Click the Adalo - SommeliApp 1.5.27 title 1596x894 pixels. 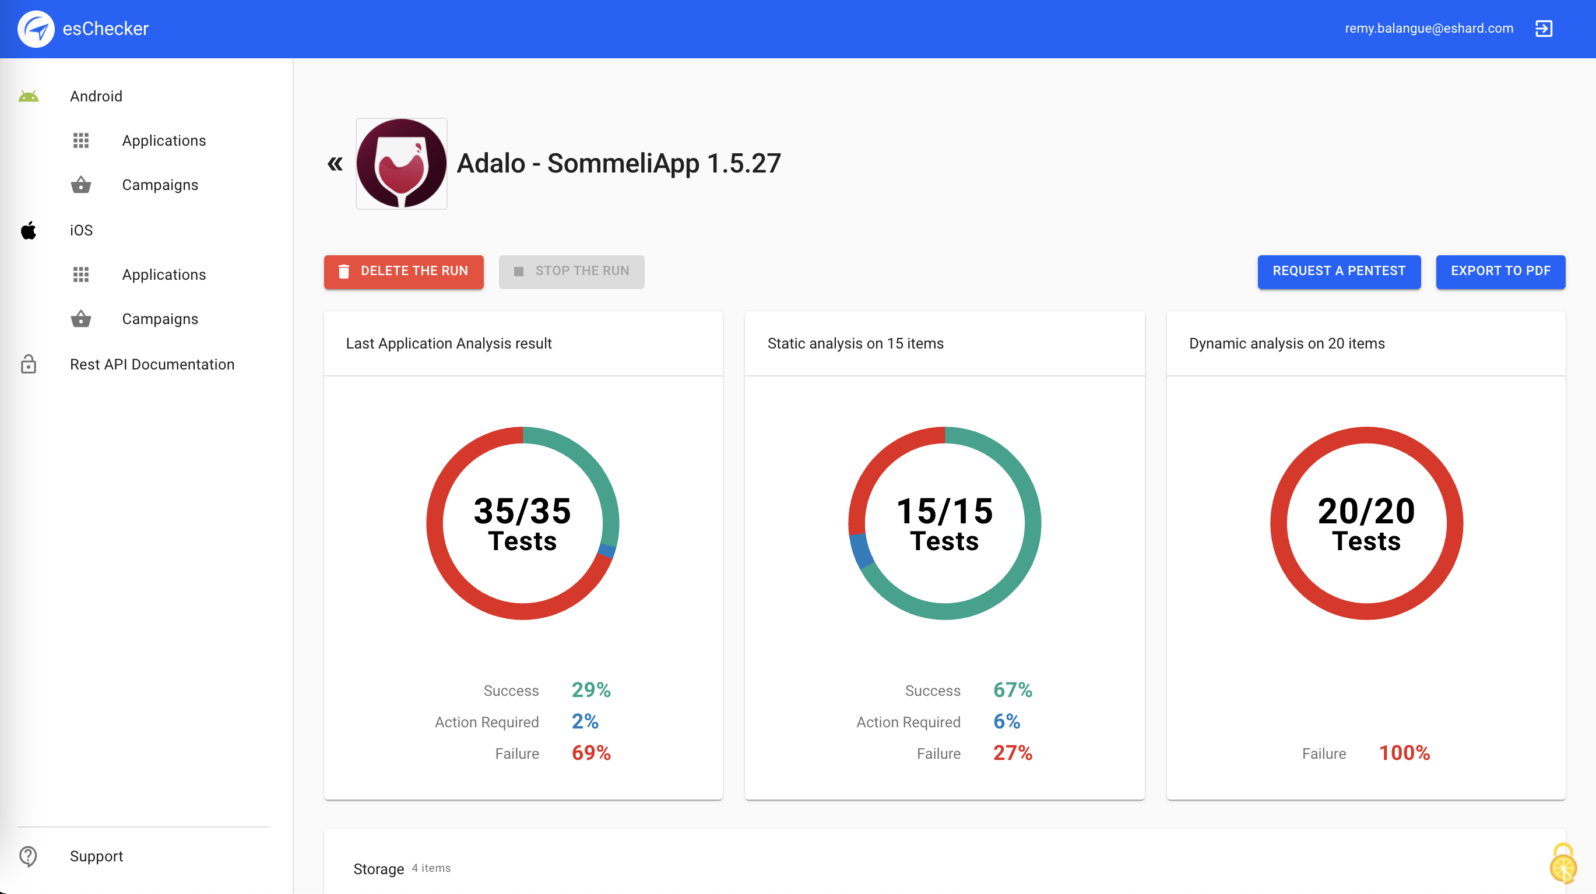click(x=618, y=164)
